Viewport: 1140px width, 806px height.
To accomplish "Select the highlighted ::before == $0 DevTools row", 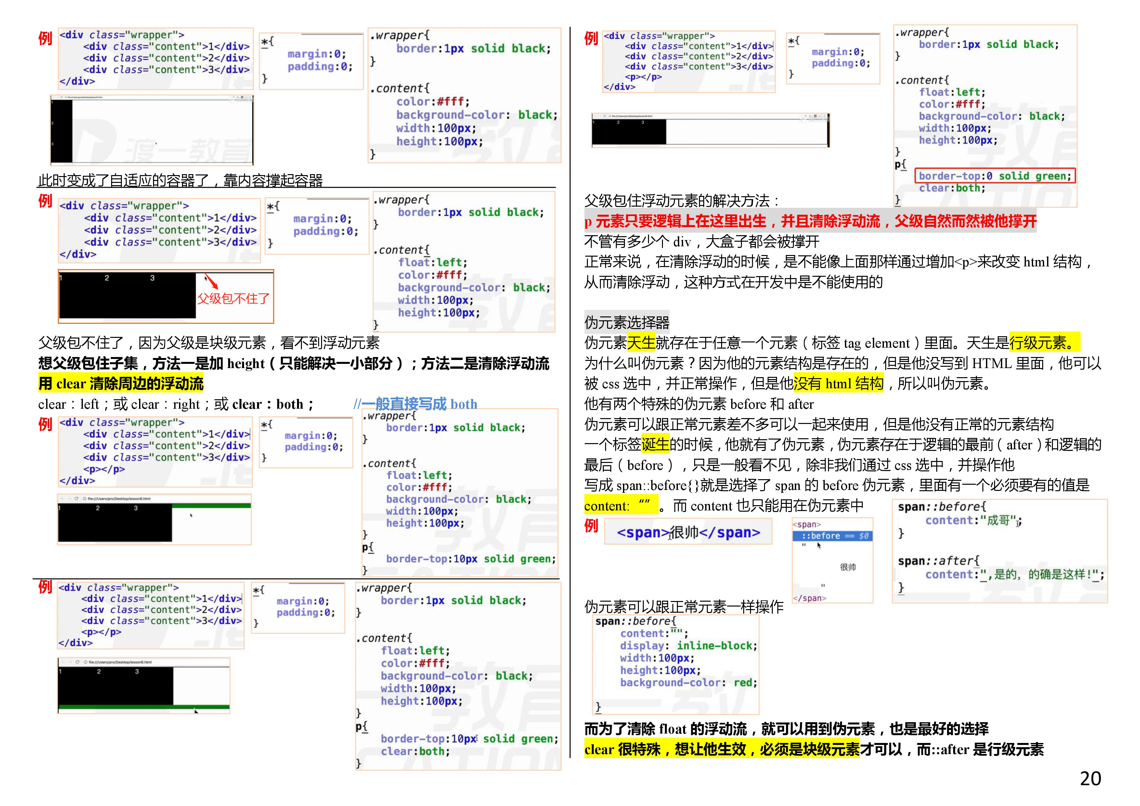I will (832, 536).
